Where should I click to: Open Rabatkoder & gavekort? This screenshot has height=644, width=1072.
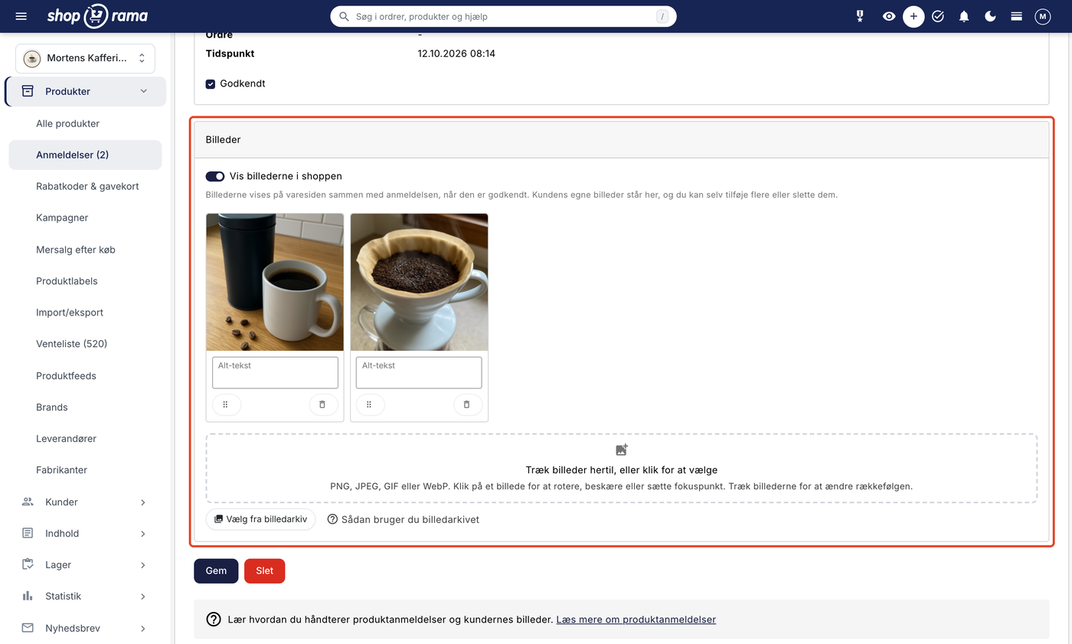[87, 186]
